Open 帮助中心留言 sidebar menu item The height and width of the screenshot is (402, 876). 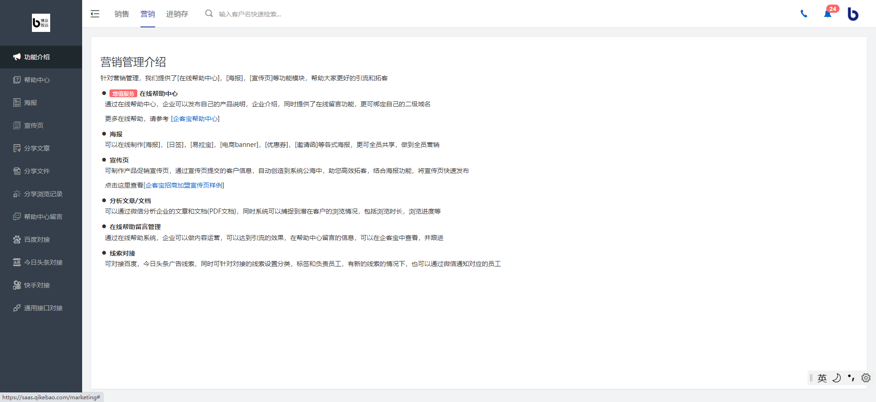[x=41, y=217]
